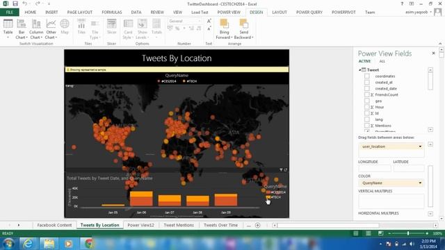Open the Tweet Mentions sheet tab
The width and height of the screenshot is (445, 250).
pos(179,225)
